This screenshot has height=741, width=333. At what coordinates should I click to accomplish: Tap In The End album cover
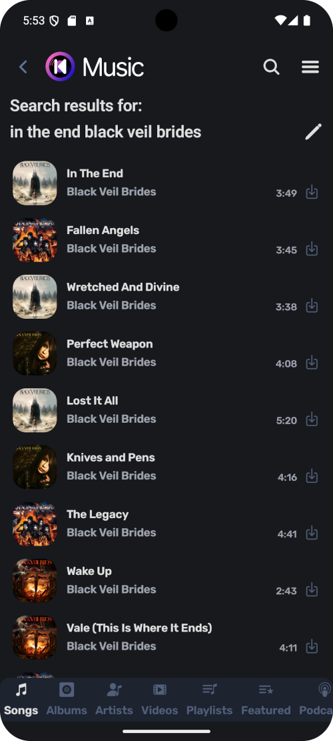click(x=35, y=183)
